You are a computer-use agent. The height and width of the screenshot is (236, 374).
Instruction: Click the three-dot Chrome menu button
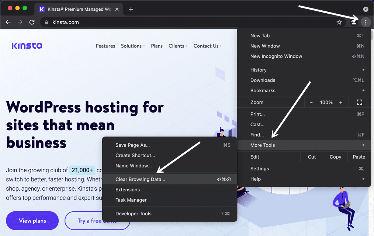point(366,22)
